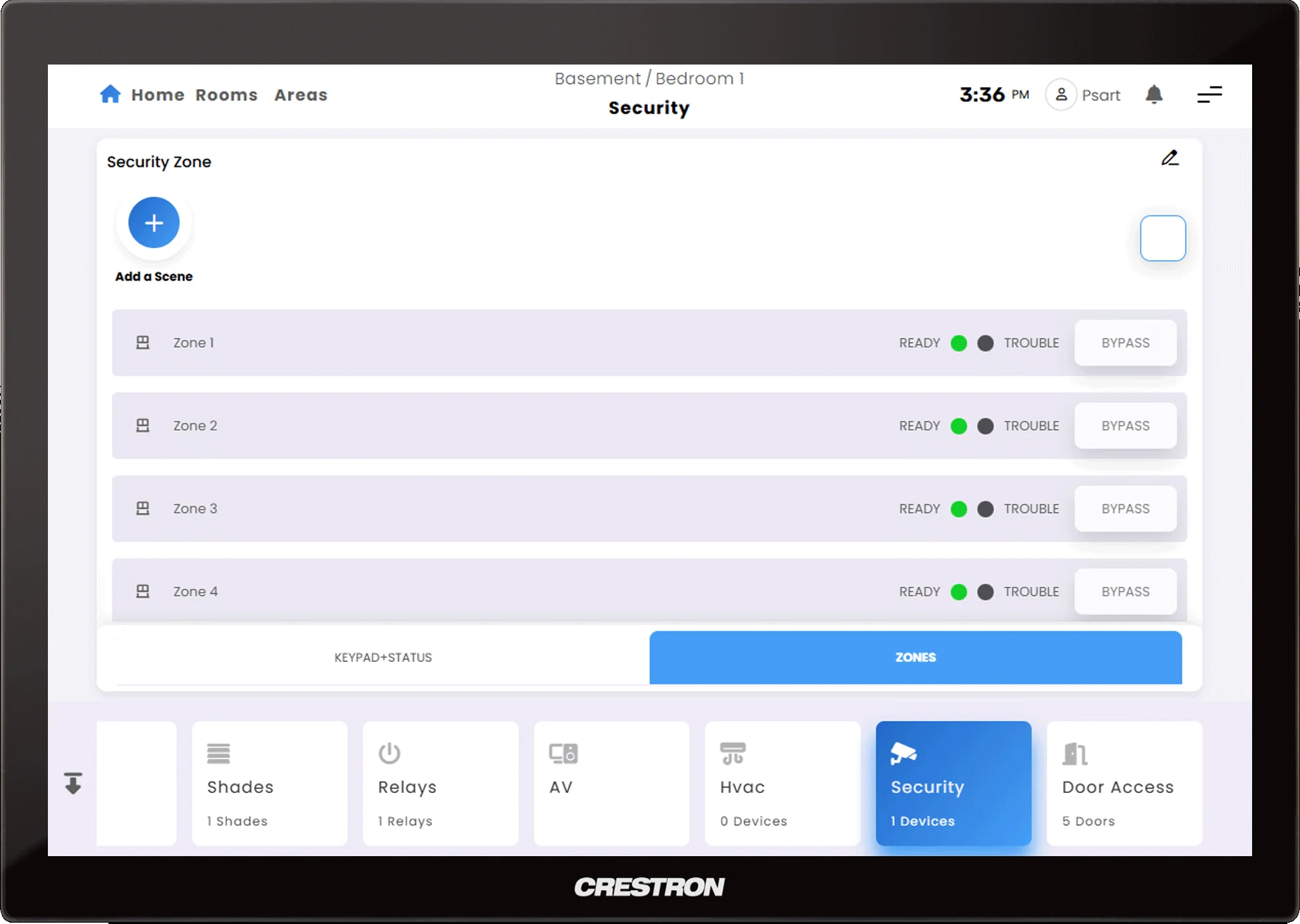Click the empty rounded square button next to scenes
The height and width of the screenshot is (924, 1300).
point(1162,238)
